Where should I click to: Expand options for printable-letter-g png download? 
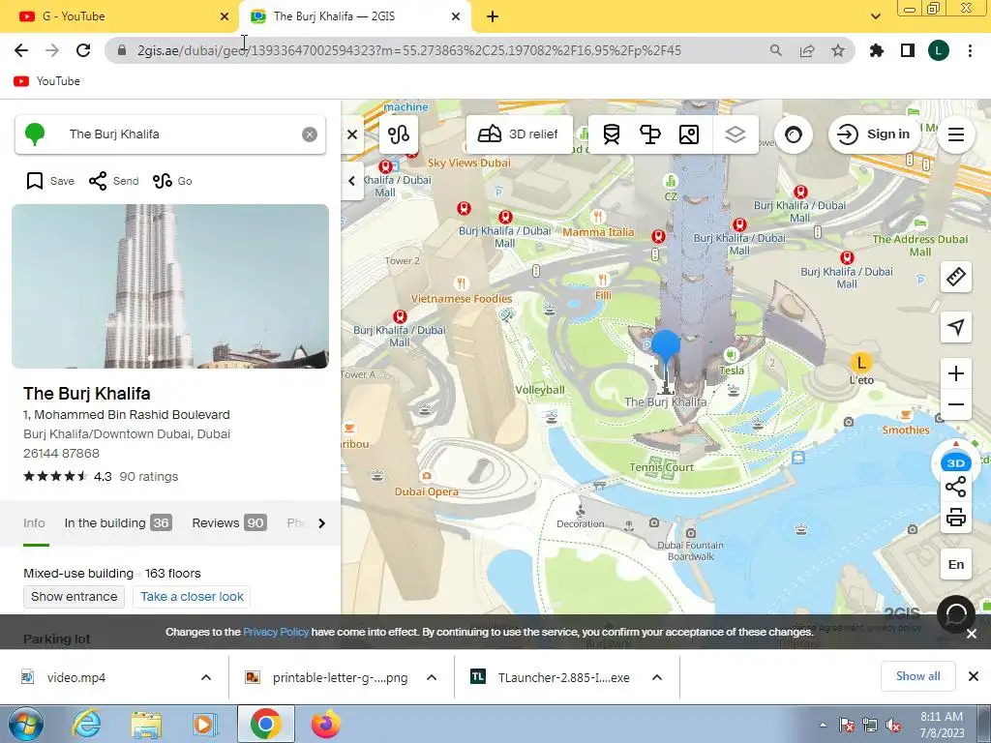432,677
